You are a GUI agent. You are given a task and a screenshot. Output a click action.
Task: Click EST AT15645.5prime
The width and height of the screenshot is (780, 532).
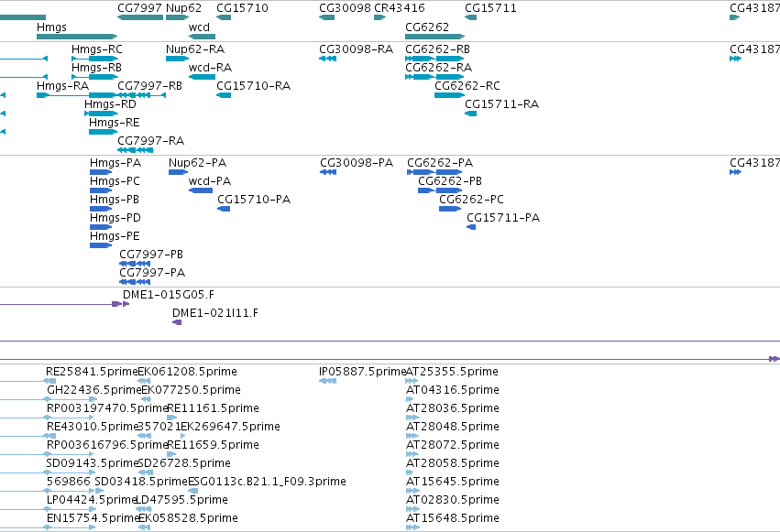(412, 492)
